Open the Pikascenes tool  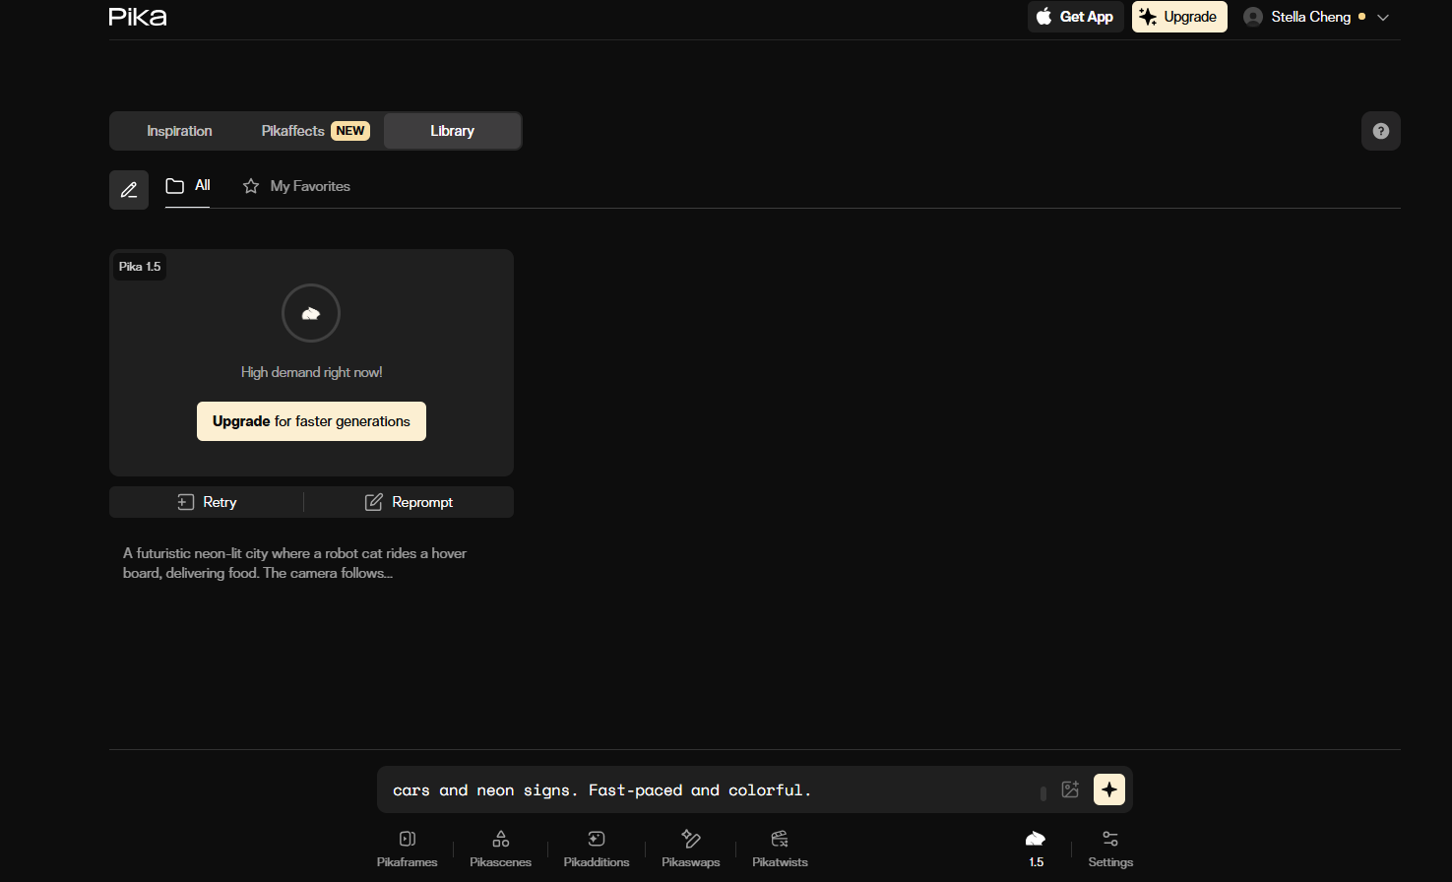coord(500,849)
